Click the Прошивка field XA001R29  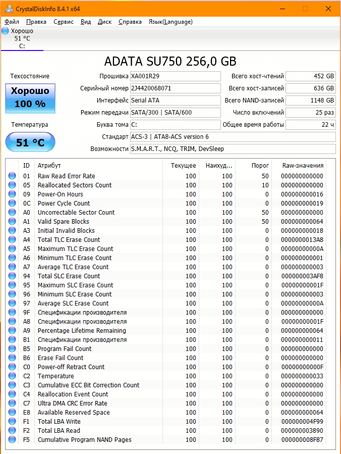175,76
